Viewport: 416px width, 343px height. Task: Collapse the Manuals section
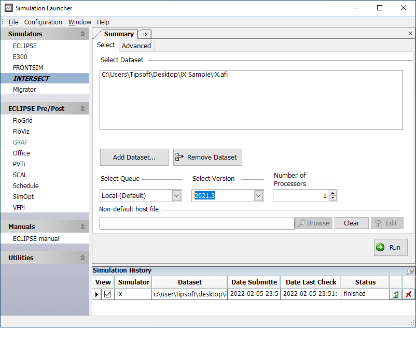pos(83,226)
